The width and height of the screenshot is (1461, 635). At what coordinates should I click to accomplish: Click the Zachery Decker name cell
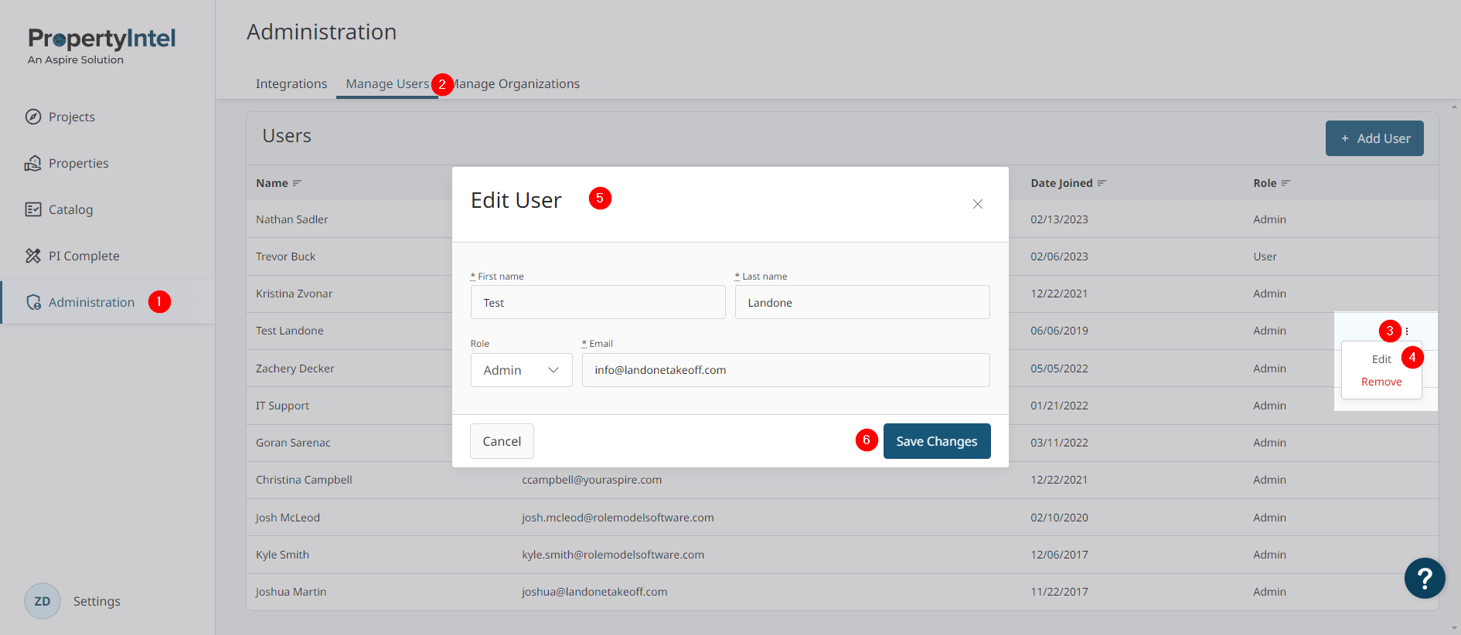pyautogui.click(x=295, y=368)
